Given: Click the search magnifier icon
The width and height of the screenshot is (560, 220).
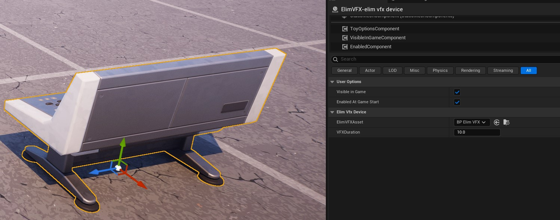Looking at the screenshot, I should click(x=336, y=59).
